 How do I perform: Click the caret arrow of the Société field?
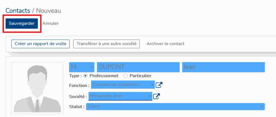(150, 96)
